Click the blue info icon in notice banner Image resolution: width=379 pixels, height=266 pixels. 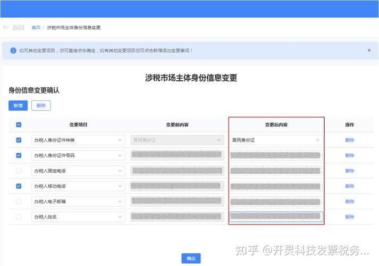click(13, 51)
